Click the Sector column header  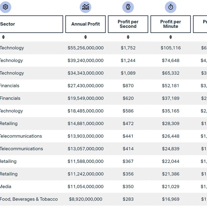tap(31, 24)
